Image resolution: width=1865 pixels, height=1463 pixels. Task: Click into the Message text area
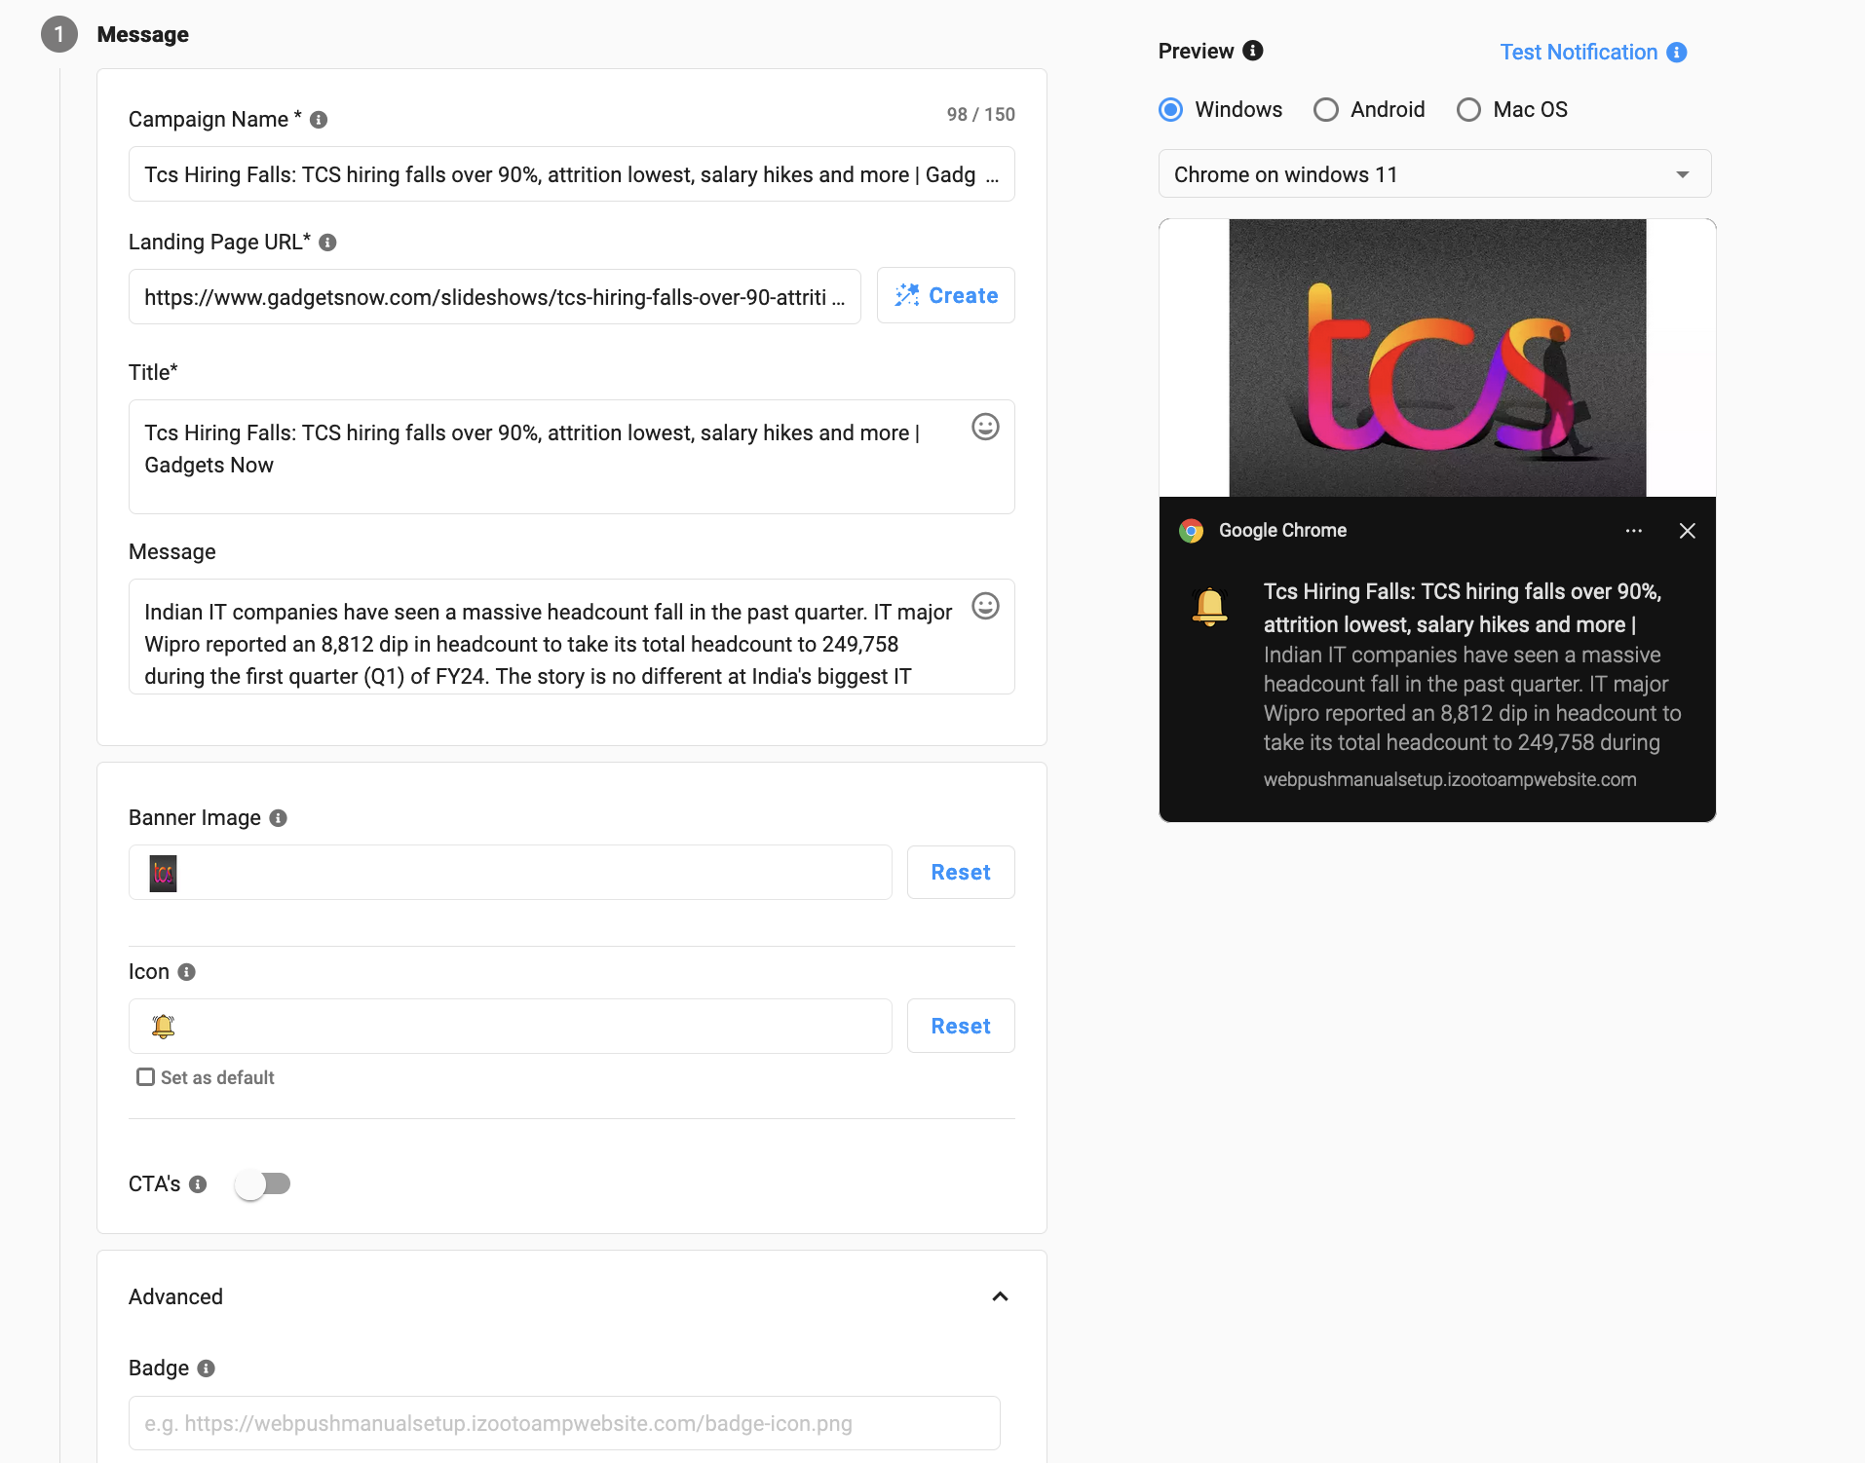[571, 637]
